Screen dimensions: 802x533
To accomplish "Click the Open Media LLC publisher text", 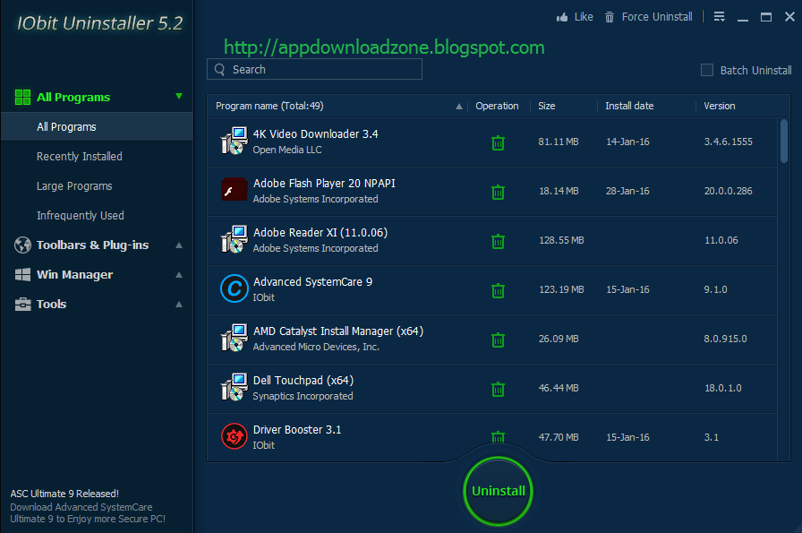I will tap(287, 150).
